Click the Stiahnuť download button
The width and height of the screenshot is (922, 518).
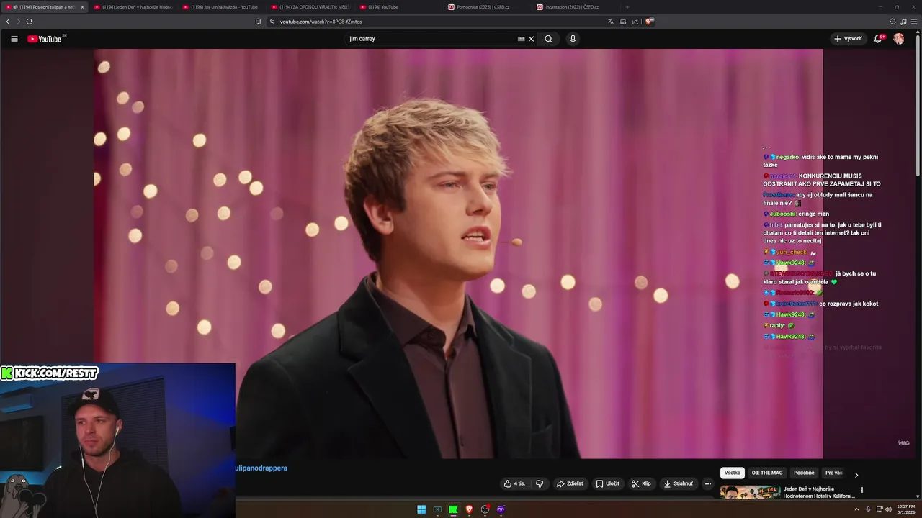[678, 483]
